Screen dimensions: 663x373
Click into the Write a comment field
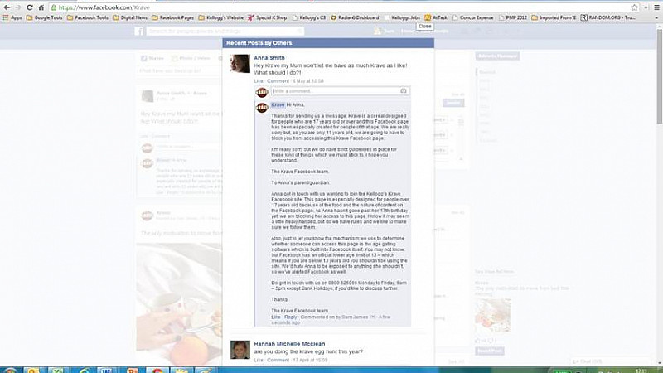336,91
